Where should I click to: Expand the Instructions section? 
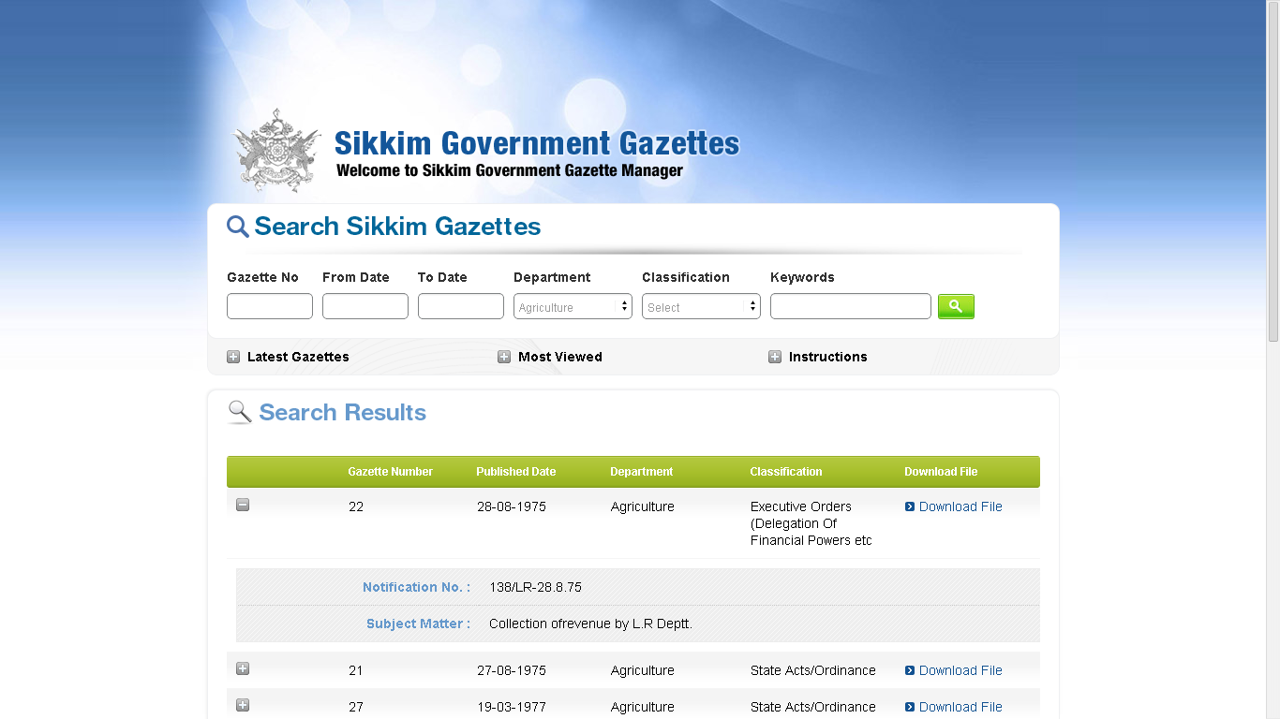(x=775, y=357)
